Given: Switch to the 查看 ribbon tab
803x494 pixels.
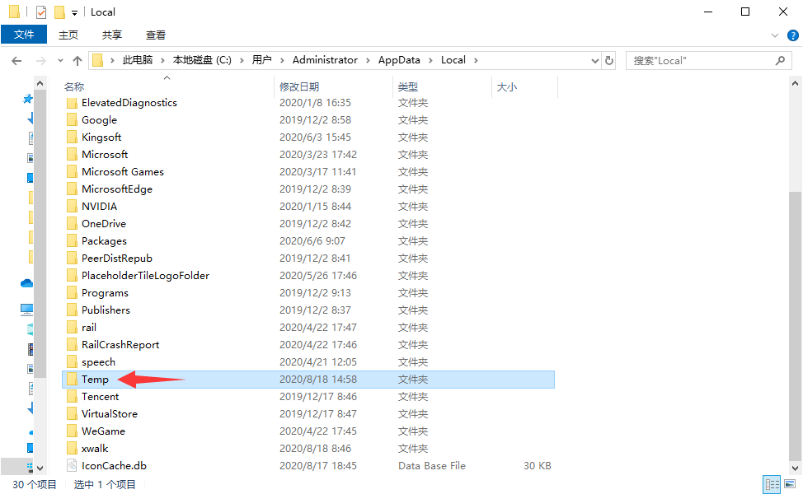Looking at the screenshot, I should click(155, 35).
